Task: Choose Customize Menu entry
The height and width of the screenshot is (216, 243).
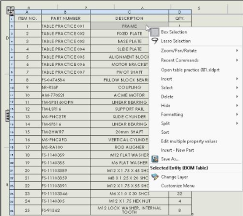Action: point(178,186)
